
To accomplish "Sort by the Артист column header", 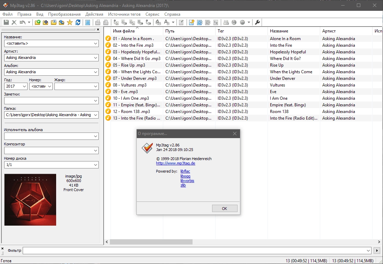I will pyautogui.click(x=346, y=31).
